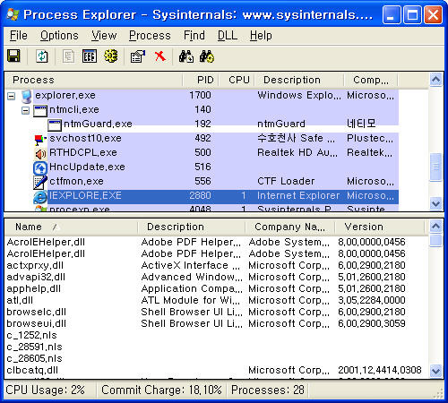Click the svchost10.exe colorful icon
This screenshot has height=403, width=448.
[40, 140]
